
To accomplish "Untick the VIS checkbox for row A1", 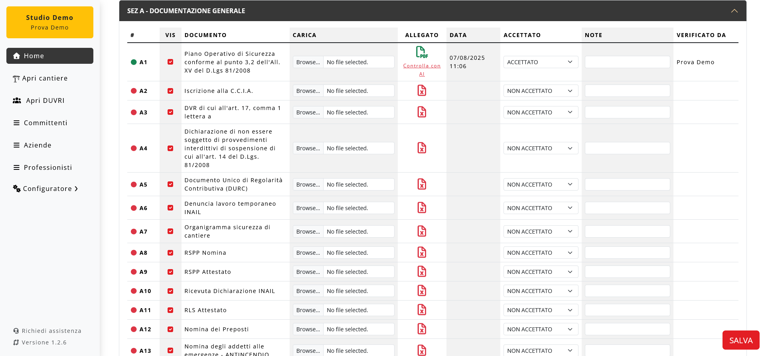I will [x=170, y=62].
